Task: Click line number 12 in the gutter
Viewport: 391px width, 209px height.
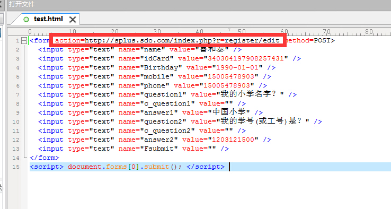Action: click(x=16, y=140)
